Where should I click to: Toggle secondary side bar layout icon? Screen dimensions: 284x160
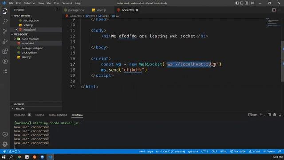coord(246,3)
